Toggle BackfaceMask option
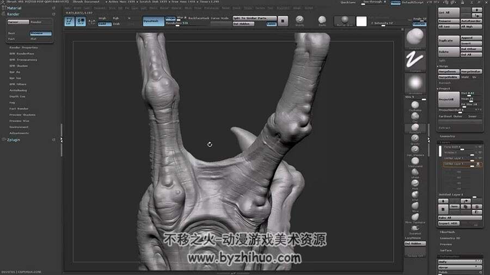This screenshot has width=490, height=275. click(x=199, y=18)
